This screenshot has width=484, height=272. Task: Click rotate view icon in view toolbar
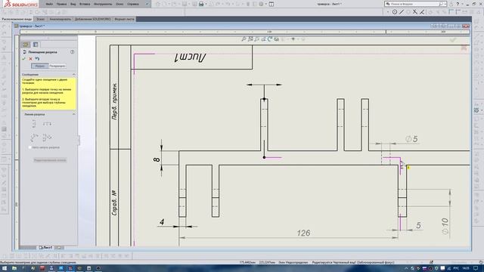coord(270,39)
